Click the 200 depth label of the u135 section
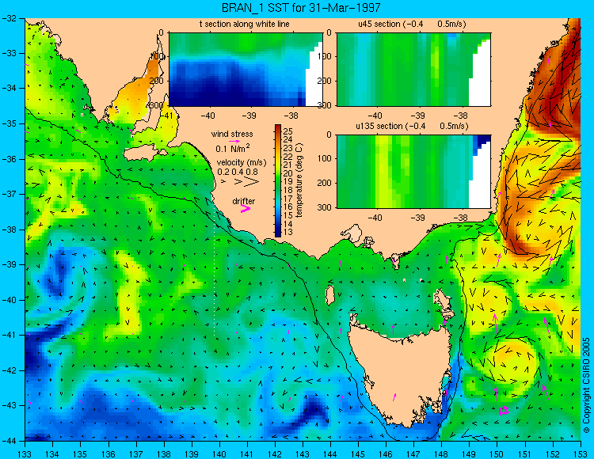The width and height of the screenshot is (594, 459). (x=326, y=183)
